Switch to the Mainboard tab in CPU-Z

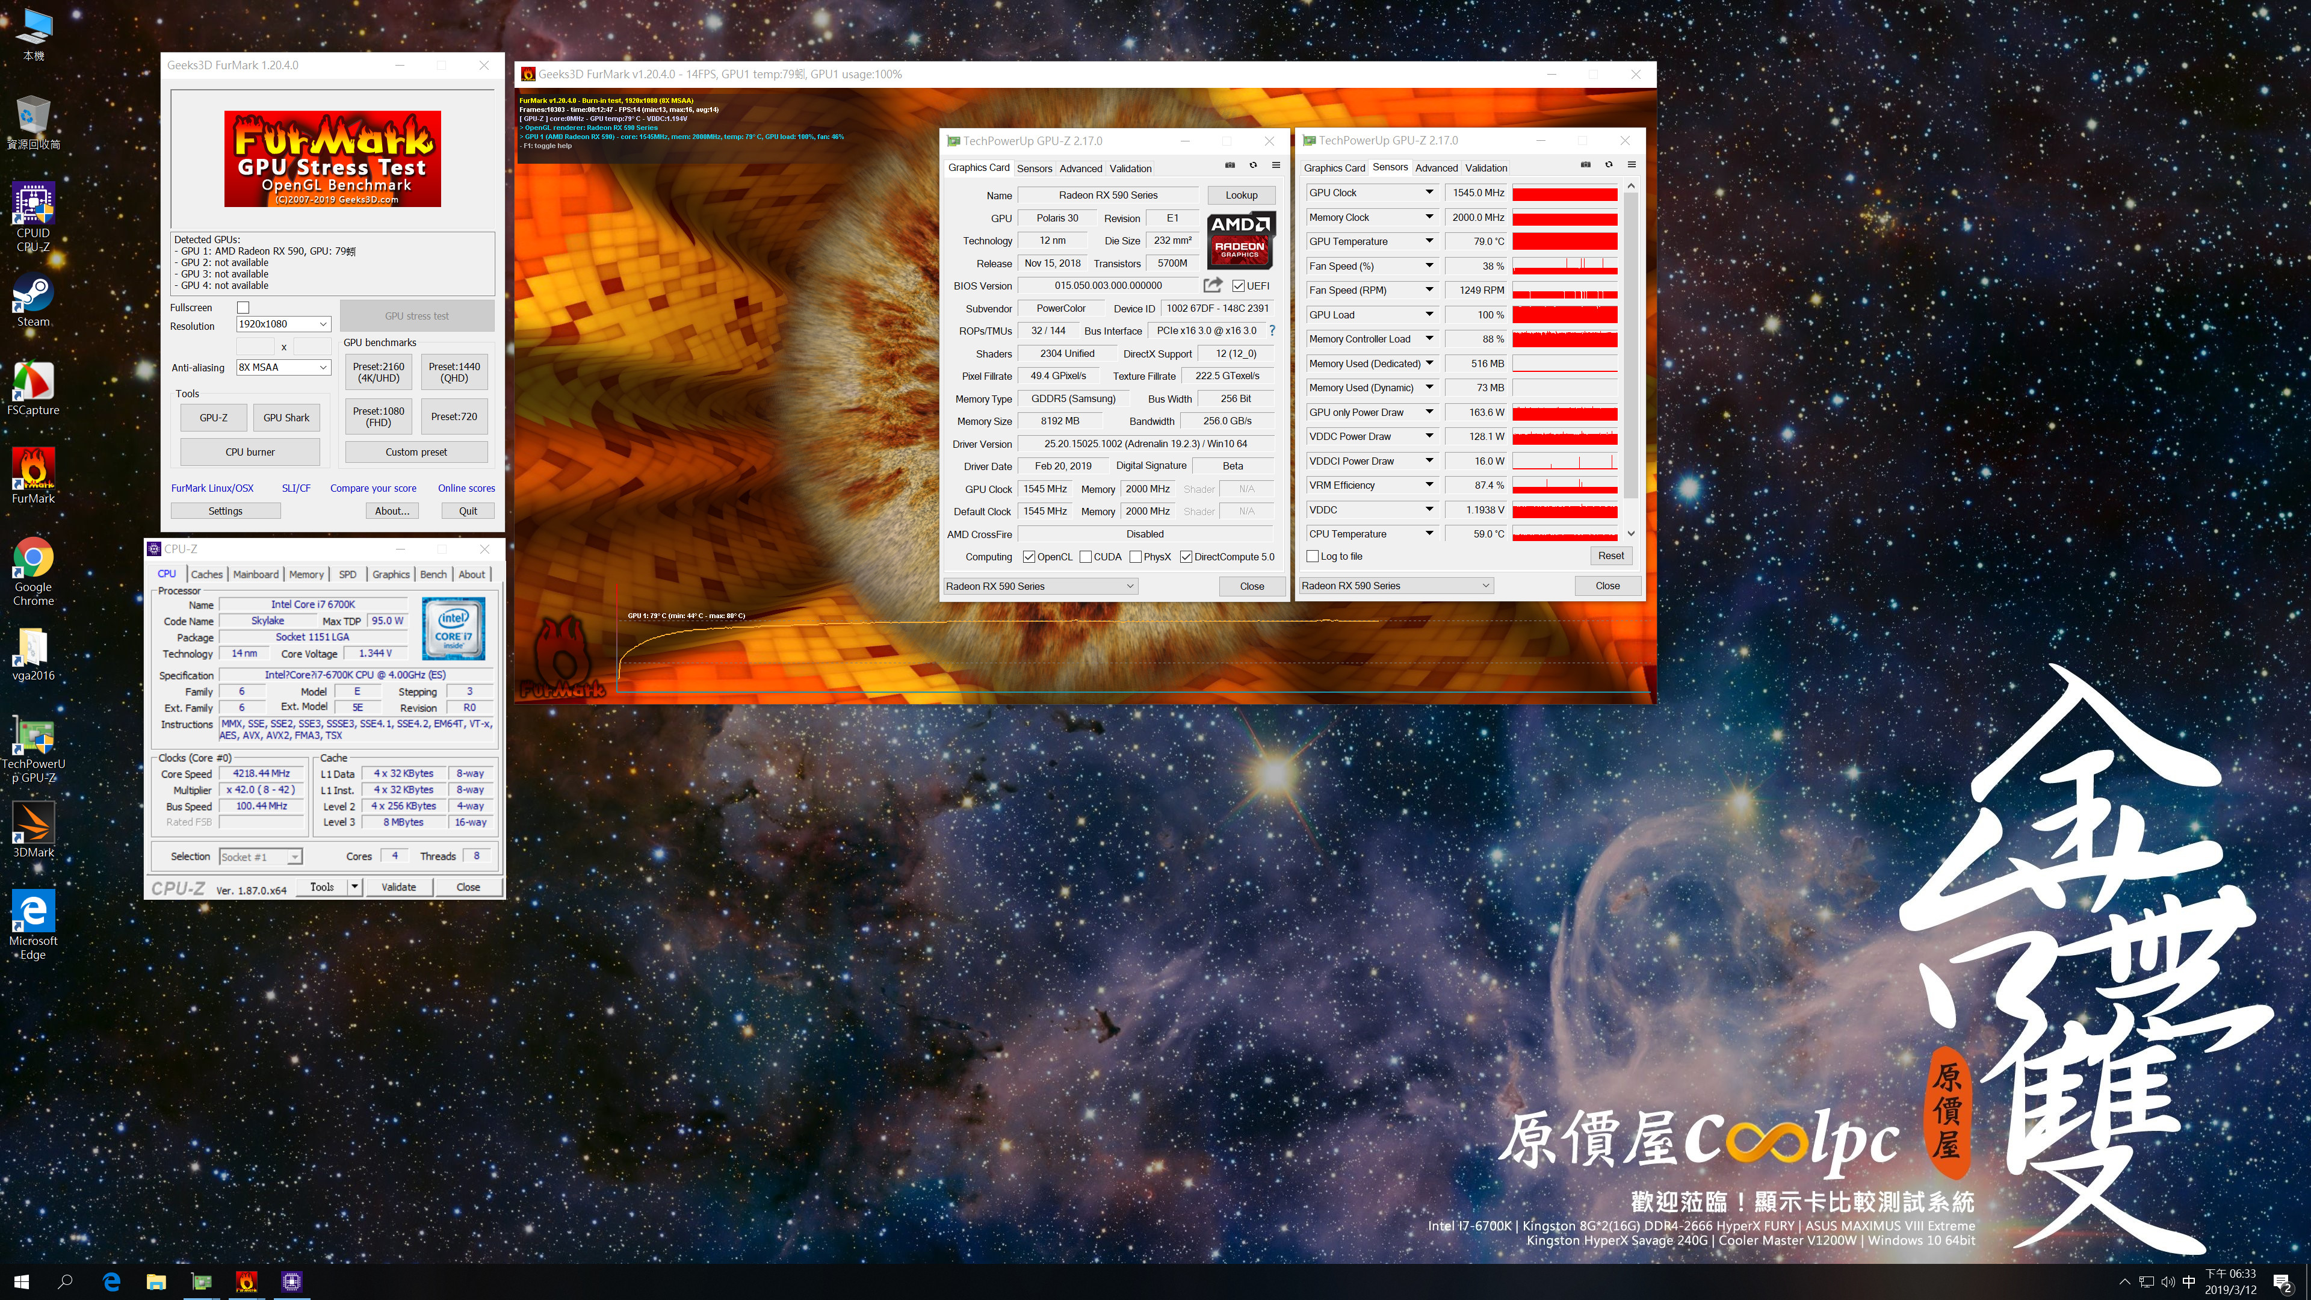[256, 574]
